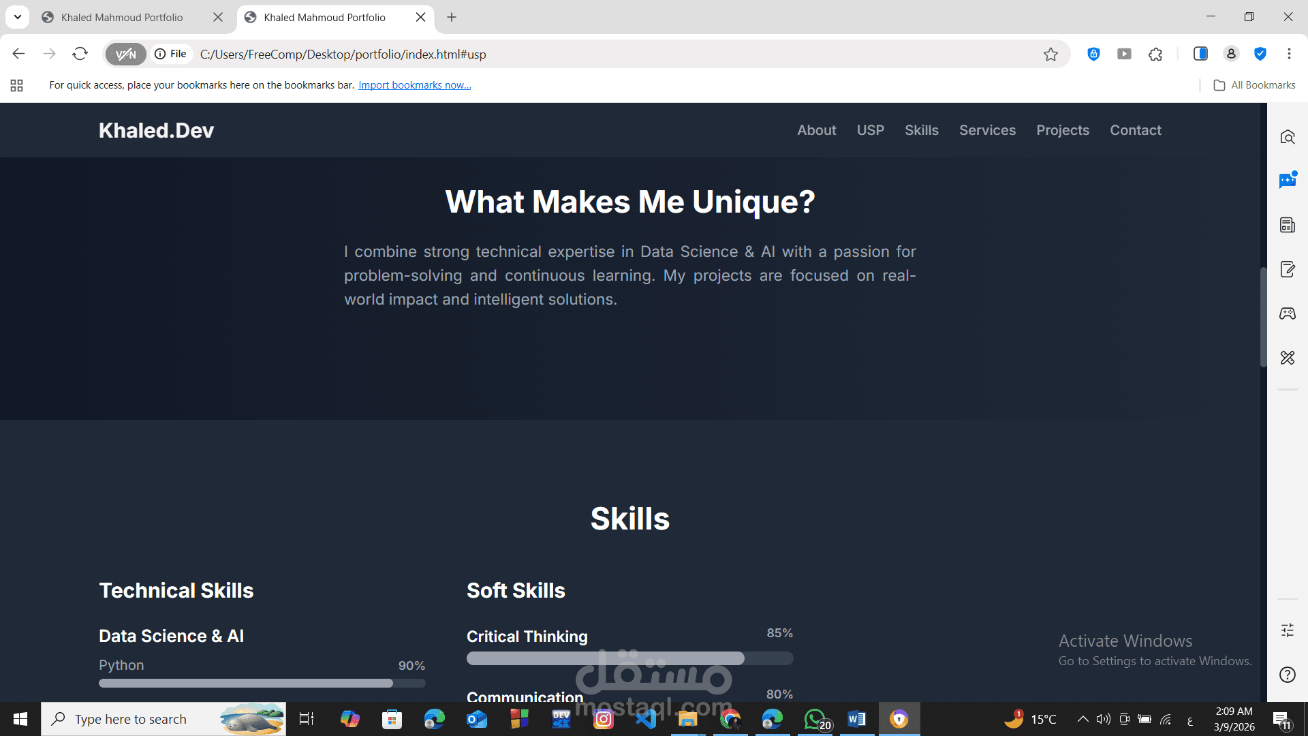1308x736 pixels.
Task: Toggle the VPN button in address bar
Action: point(126,55)
